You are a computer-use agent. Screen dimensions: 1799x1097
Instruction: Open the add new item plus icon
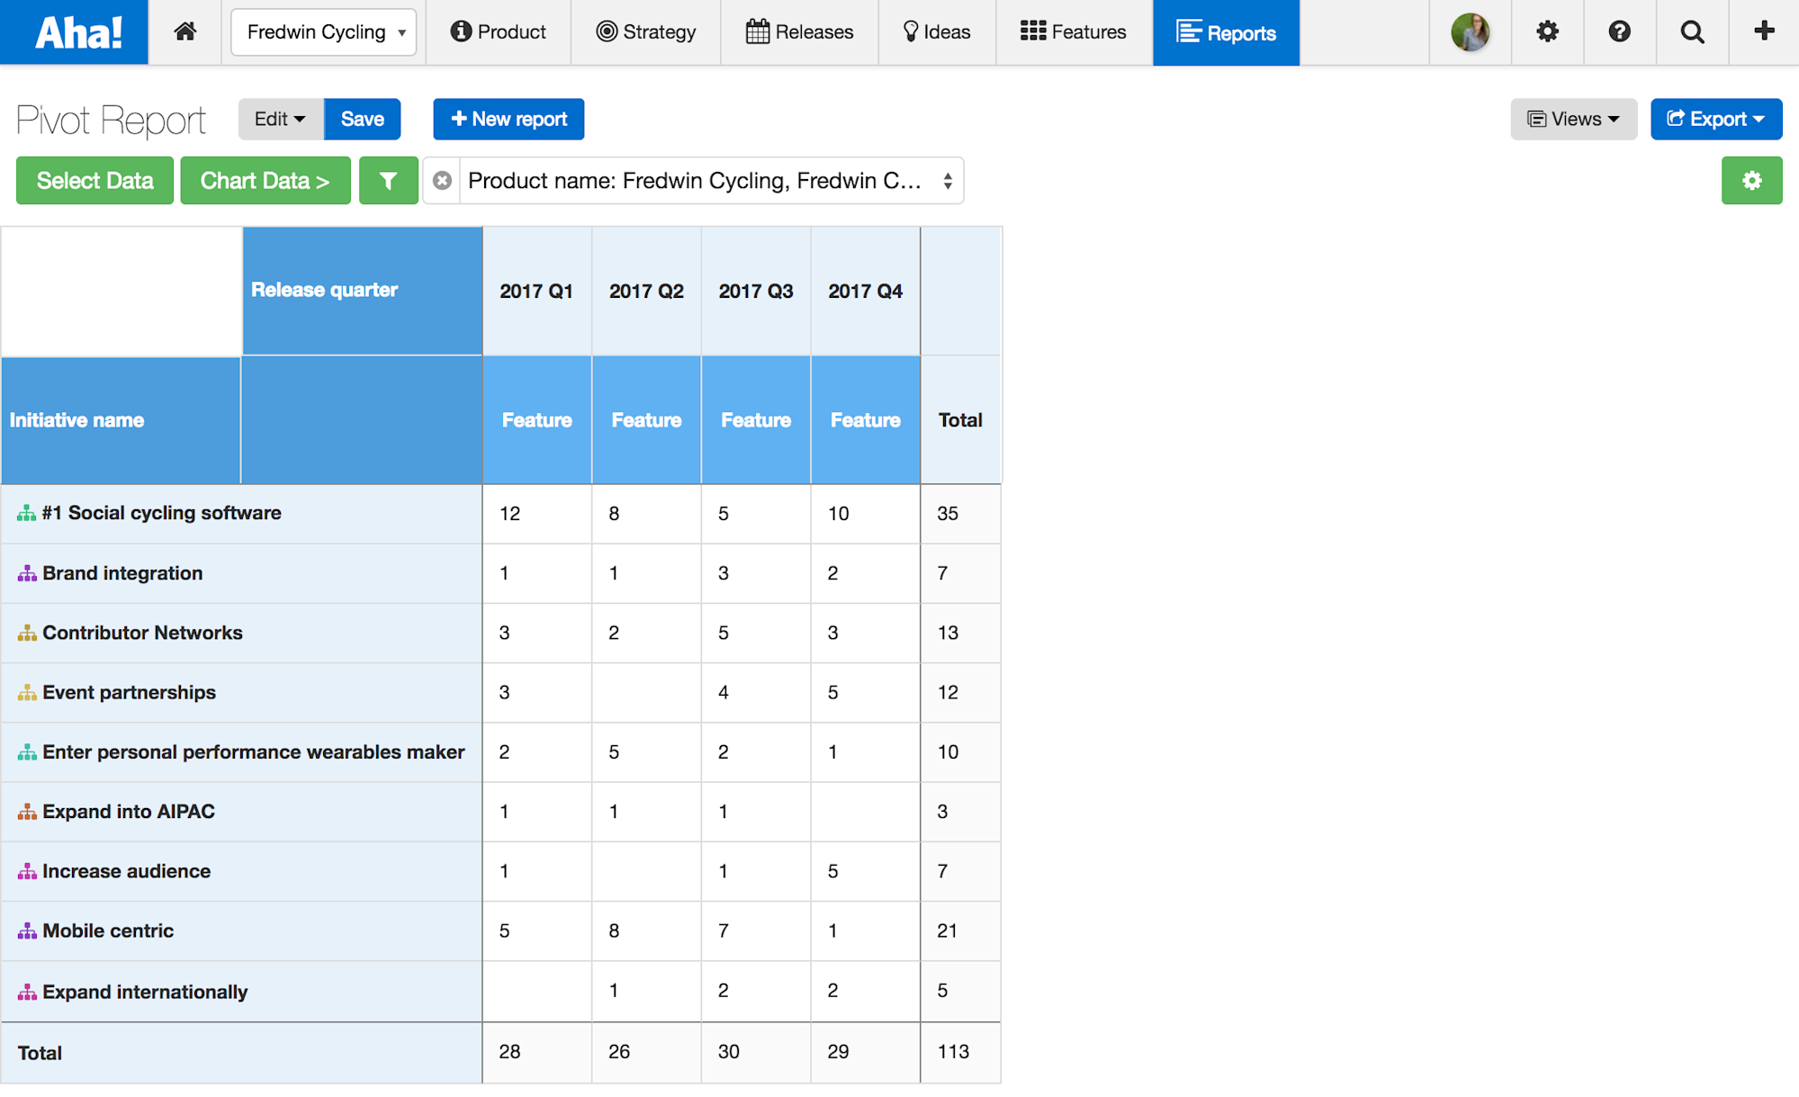point(1762,31)
